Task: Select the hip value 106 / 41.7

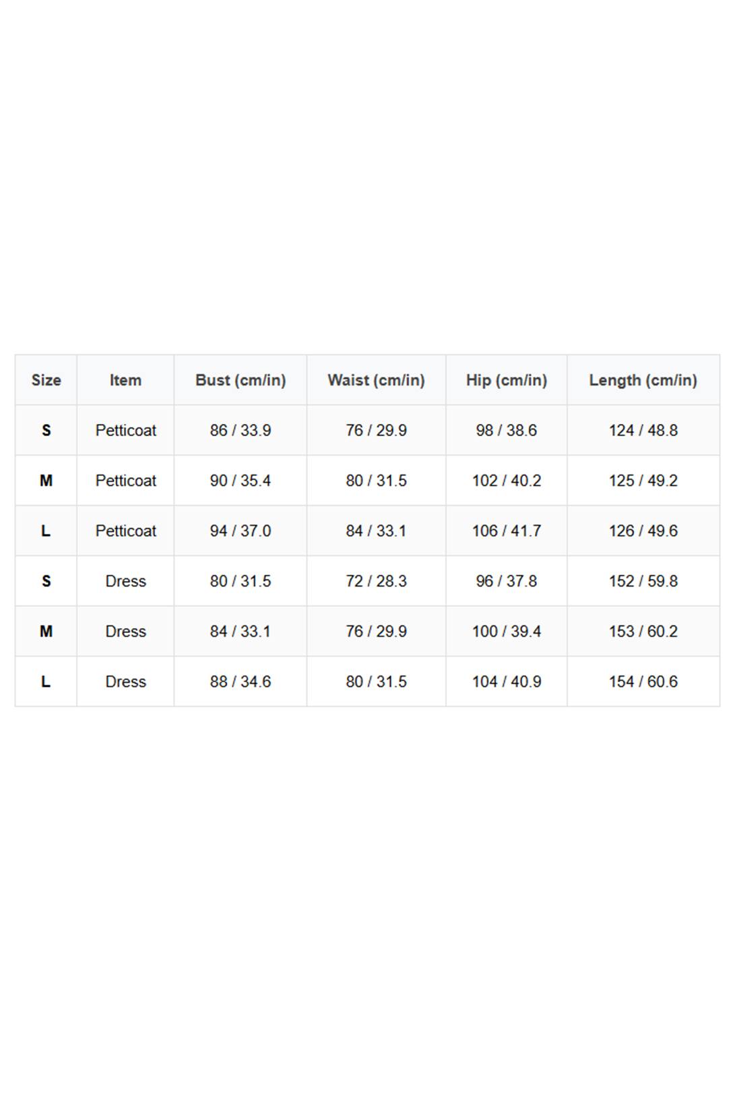Action: pos(507,530)
